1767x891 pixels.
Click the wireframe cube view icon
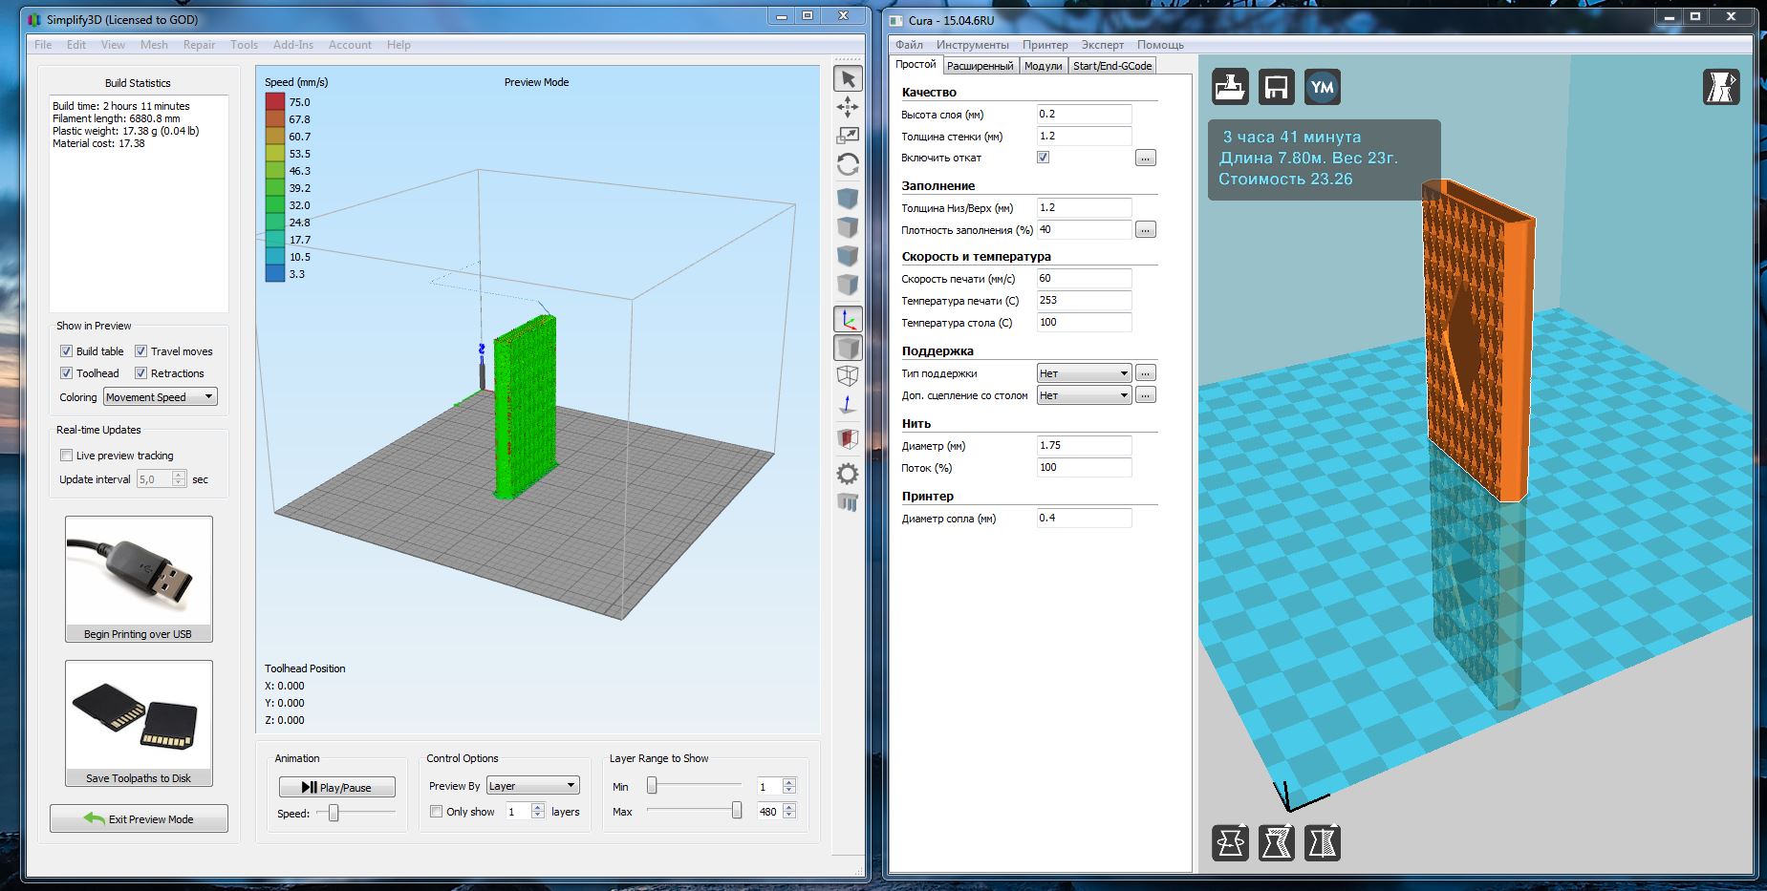pyautogui.click(x=848, y=376)
